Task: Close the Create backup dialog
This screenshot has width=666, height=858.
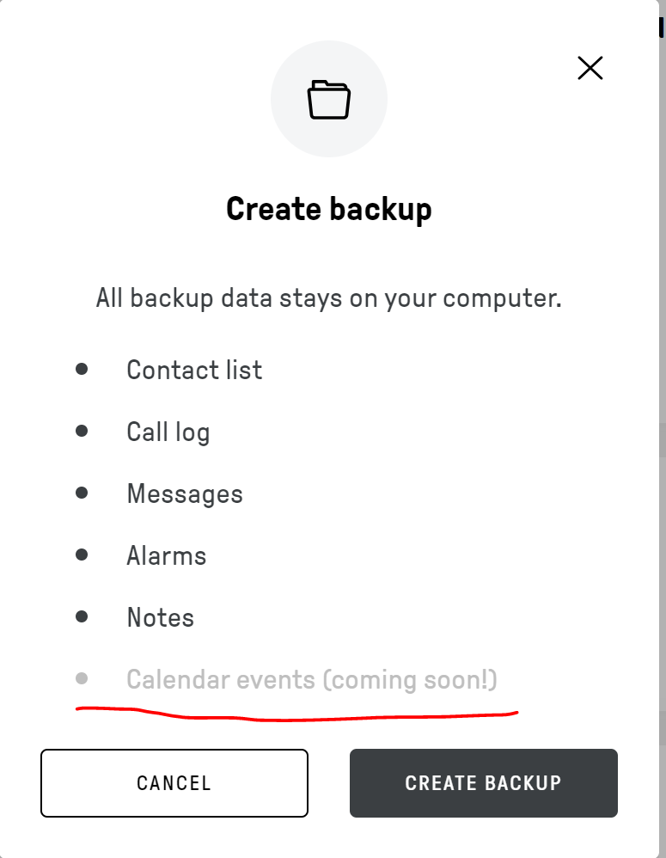Action: coord(590,68)
